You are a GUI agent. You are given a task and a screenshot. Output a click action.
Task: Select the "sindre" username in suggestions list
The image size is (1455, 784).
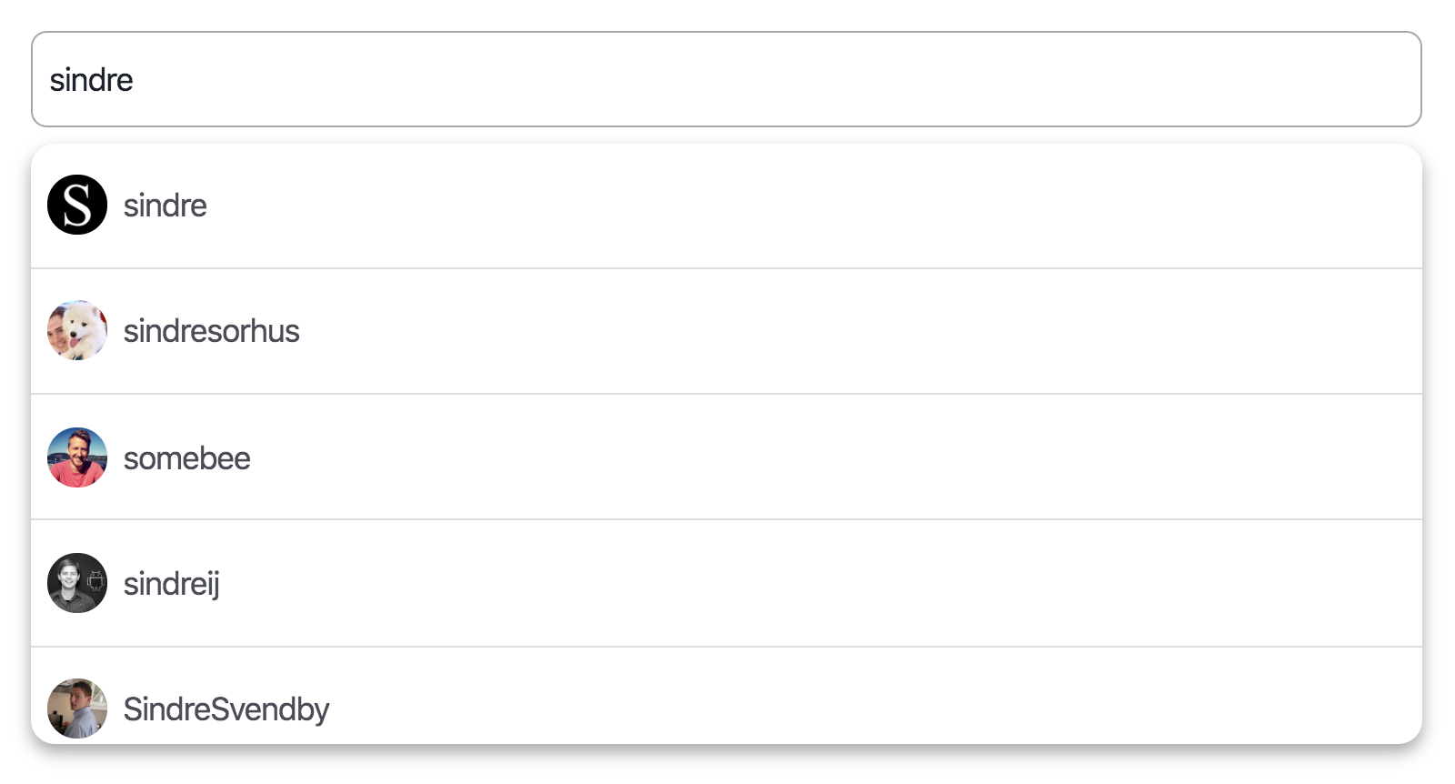click(165, 206)
